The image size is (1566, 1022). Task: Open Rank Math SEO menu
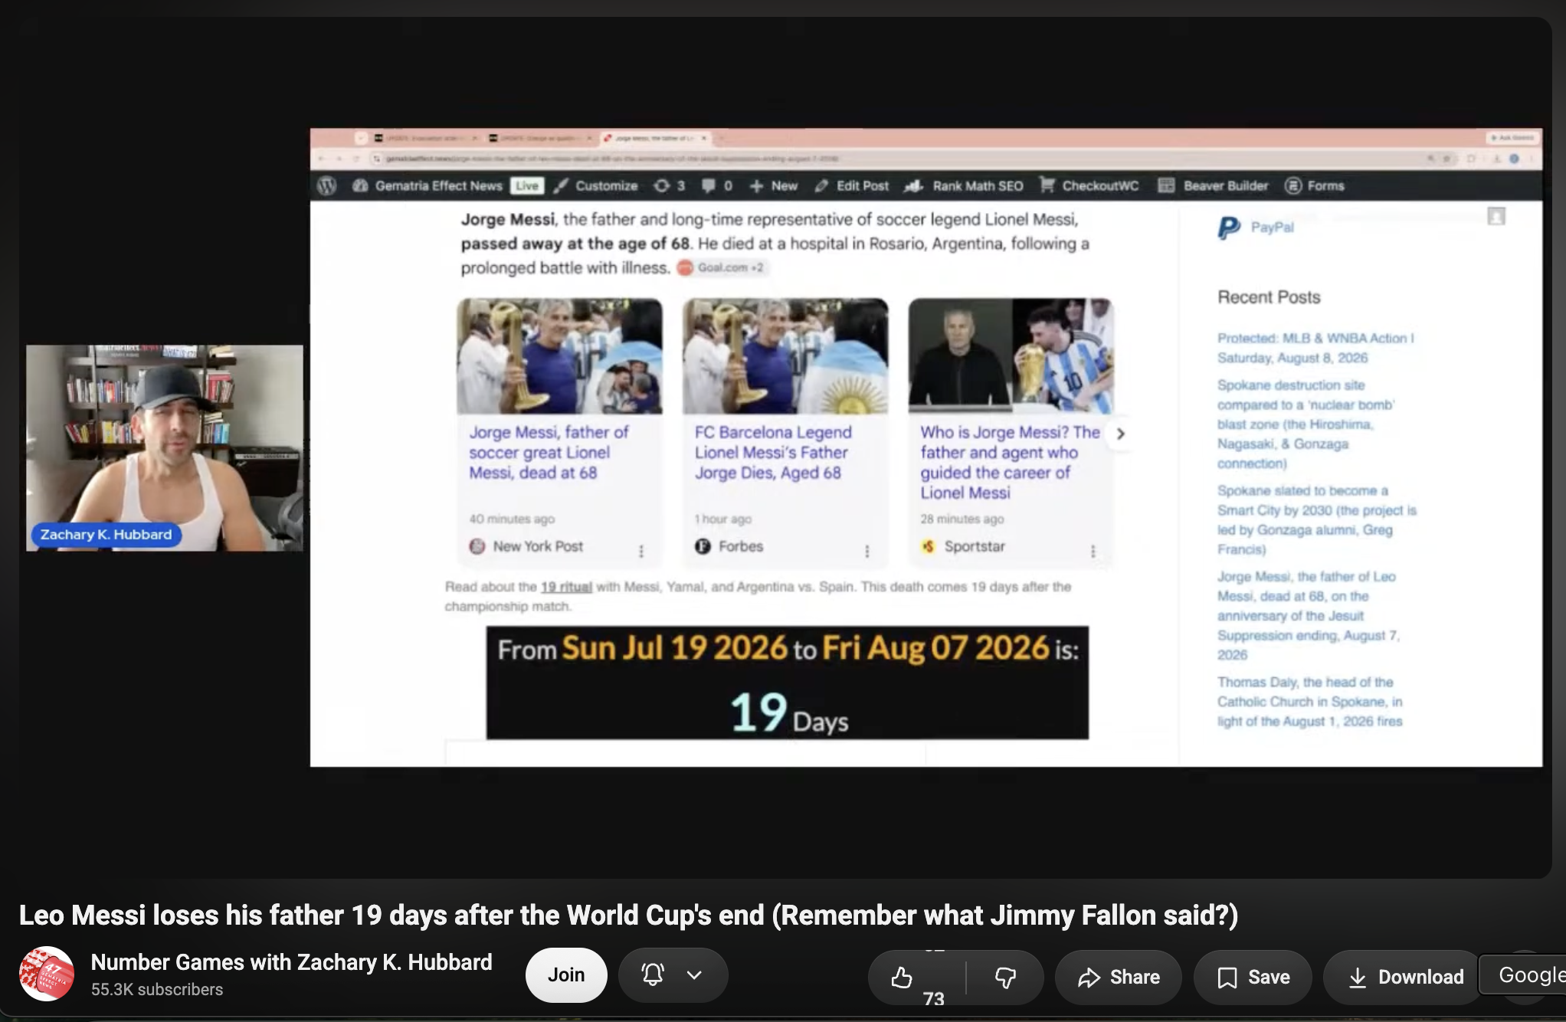(964, 185)
